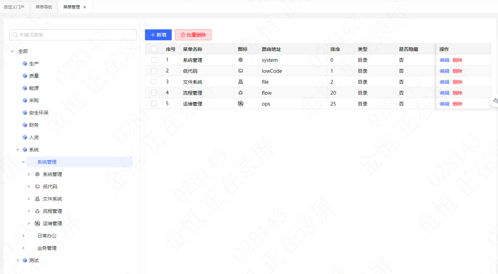Click icon cell in system table row
The height and width of the screenshot is (274, 498).
(x=240, y=60)
